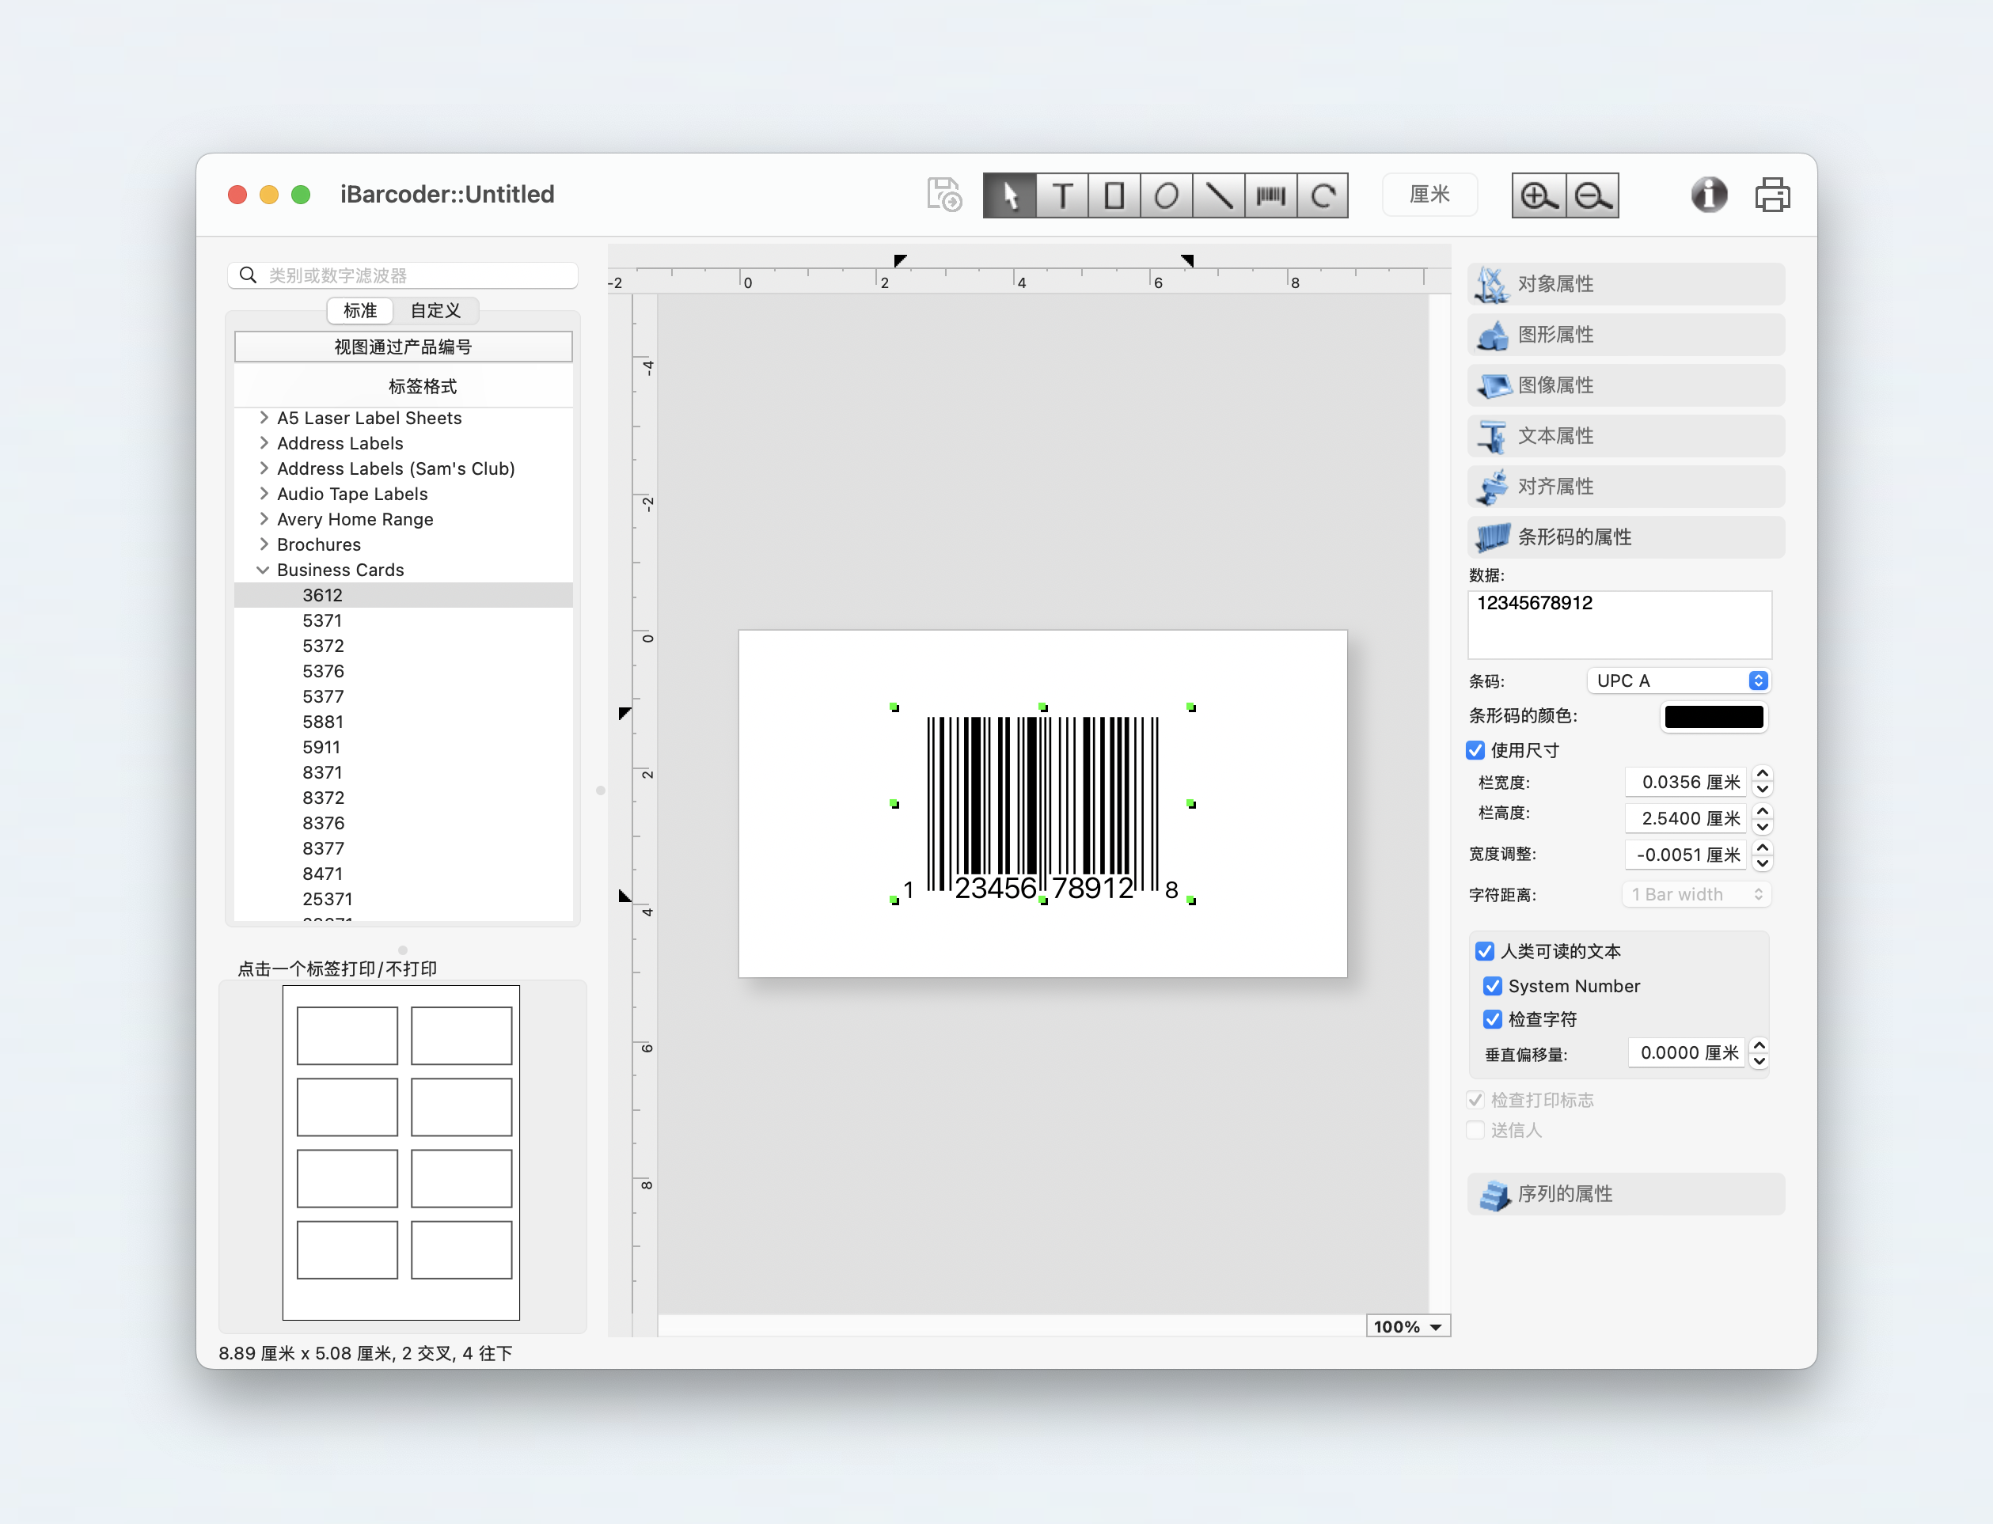The width and height of the screenshot is (1993, 1524).
Task: Click the top-left label in print preview
Action: click(x=347, y=1036)
